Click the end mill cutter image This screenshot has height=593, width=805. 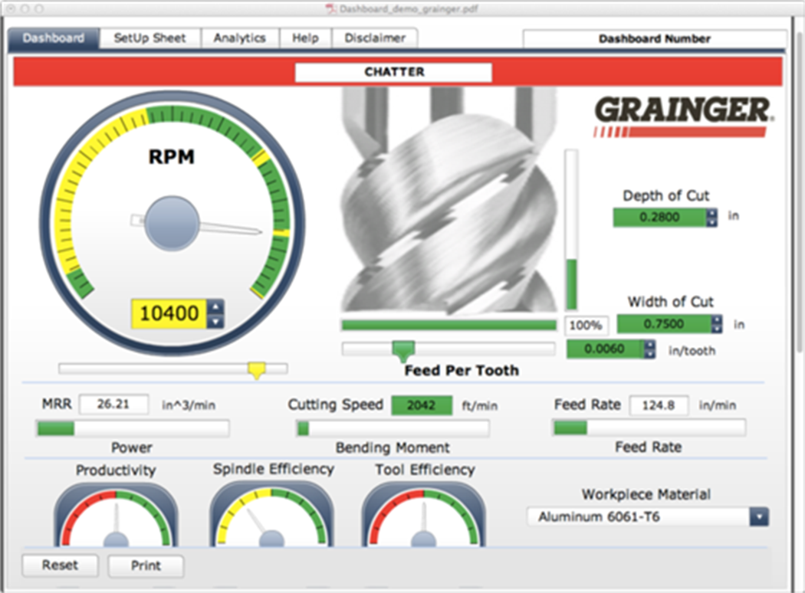pos(449,200)
